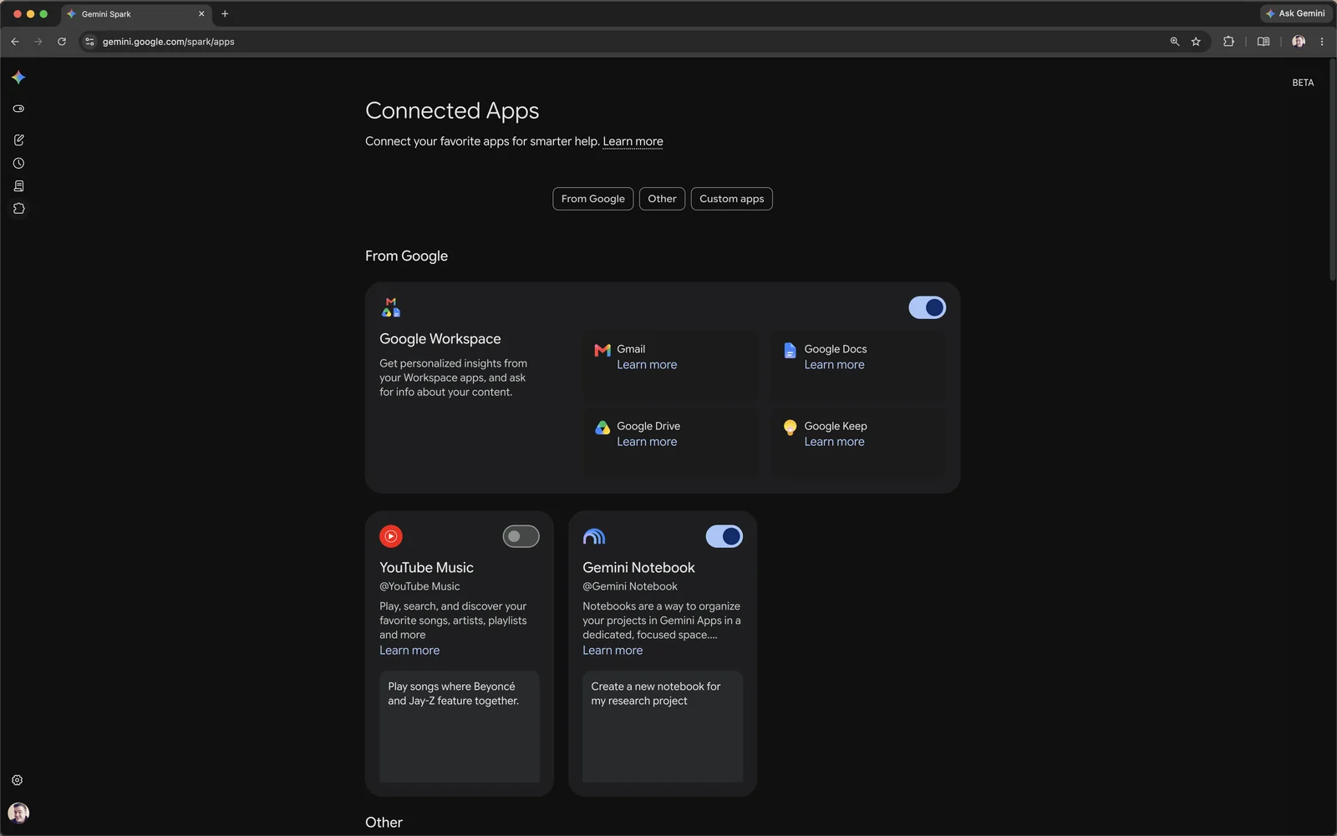
Task: Go back with the browser back arrow
Action: click(x=15, y=42)
